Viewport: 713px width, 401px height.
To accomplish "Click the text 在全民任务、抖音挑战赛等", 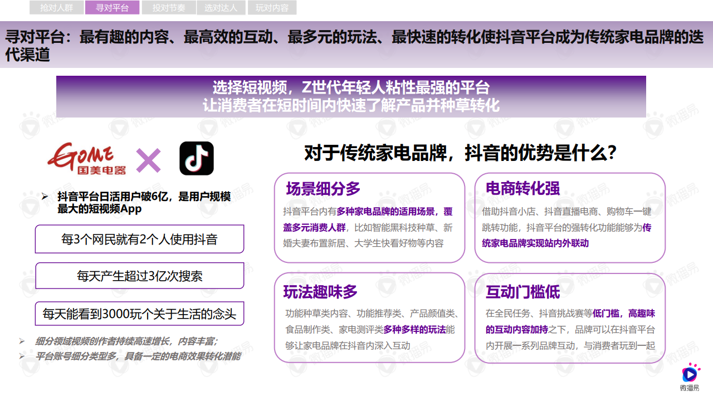I will pyautogui.click(x=539, y=313).
